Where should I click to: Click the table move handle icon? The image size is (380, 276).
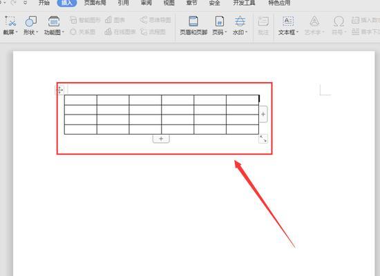[x=60, y=90]
